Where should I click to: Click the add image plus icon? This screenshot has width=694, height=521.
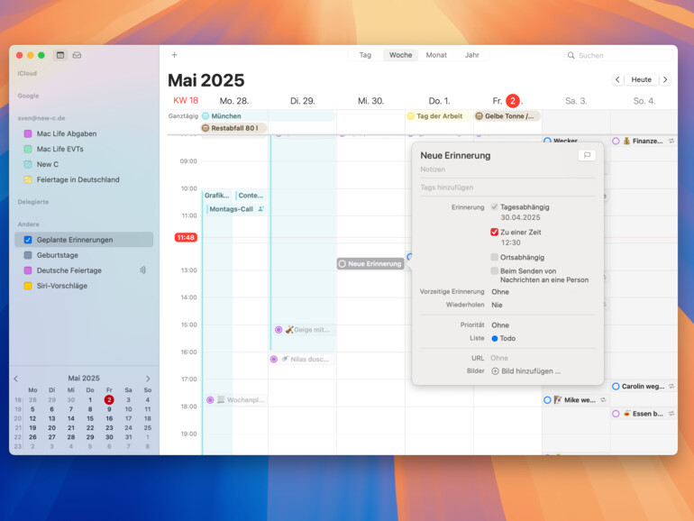(x=496, y=371)
